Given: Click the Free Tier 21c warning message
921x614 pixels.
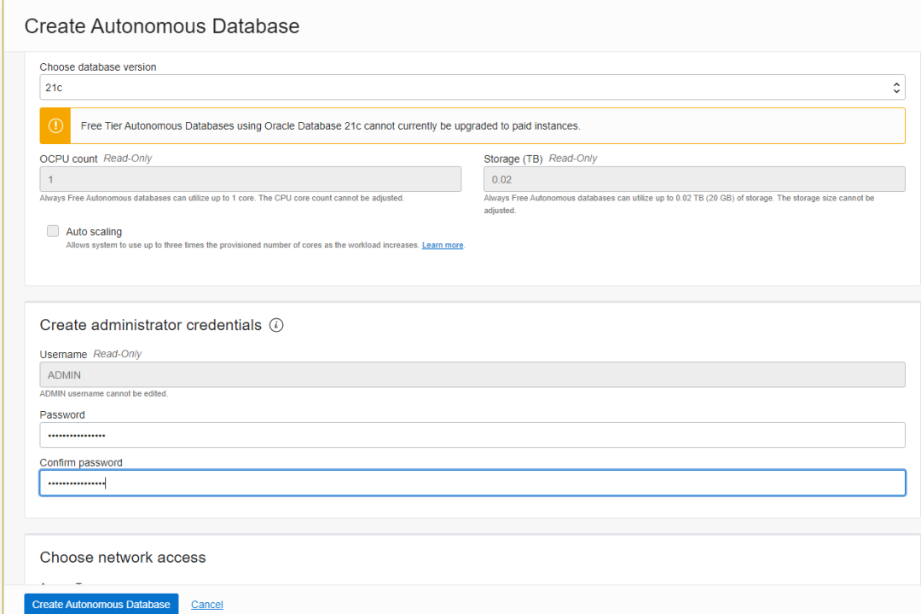Looking at the screenshot, I should 330,126.
